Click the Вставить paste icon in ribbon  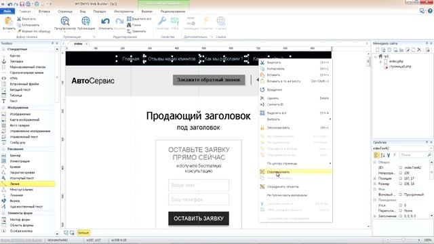click(9, 22)
